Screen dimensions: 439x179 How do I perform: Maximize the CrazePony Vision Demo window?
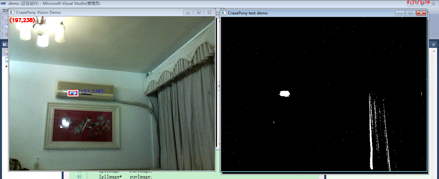coord(199,13)
